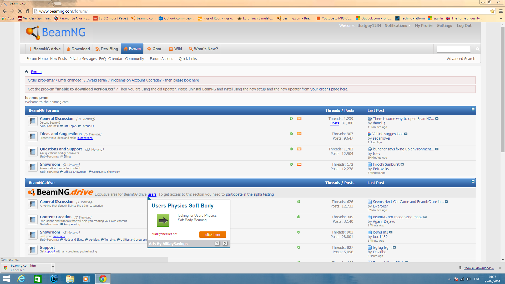Click Show all downloads link
The height and width of the screenshot is (284, 505).
point(478,268)
